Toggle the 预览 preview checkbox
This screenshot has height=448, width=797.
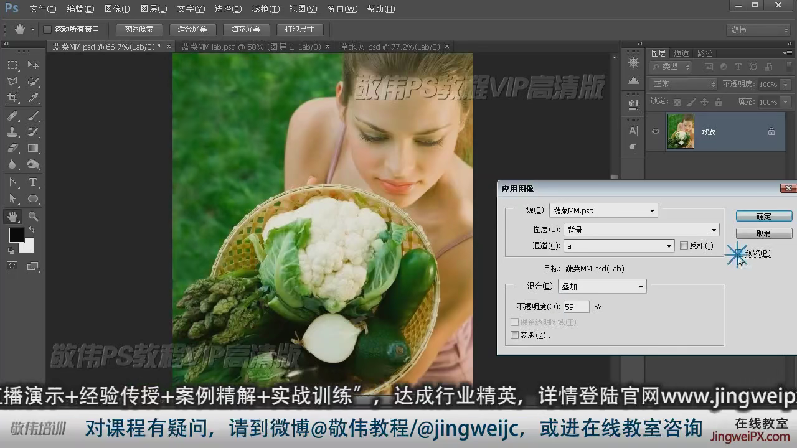pos(739,253)
